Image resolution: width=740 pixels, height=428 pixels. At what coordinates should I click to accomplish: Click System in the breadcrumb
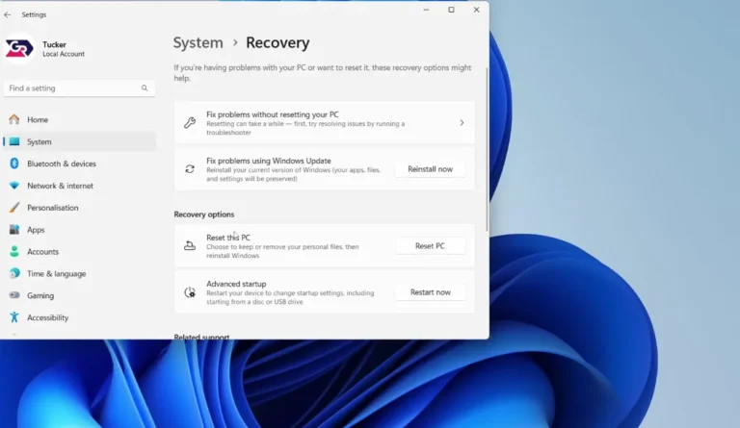[198, 42]
